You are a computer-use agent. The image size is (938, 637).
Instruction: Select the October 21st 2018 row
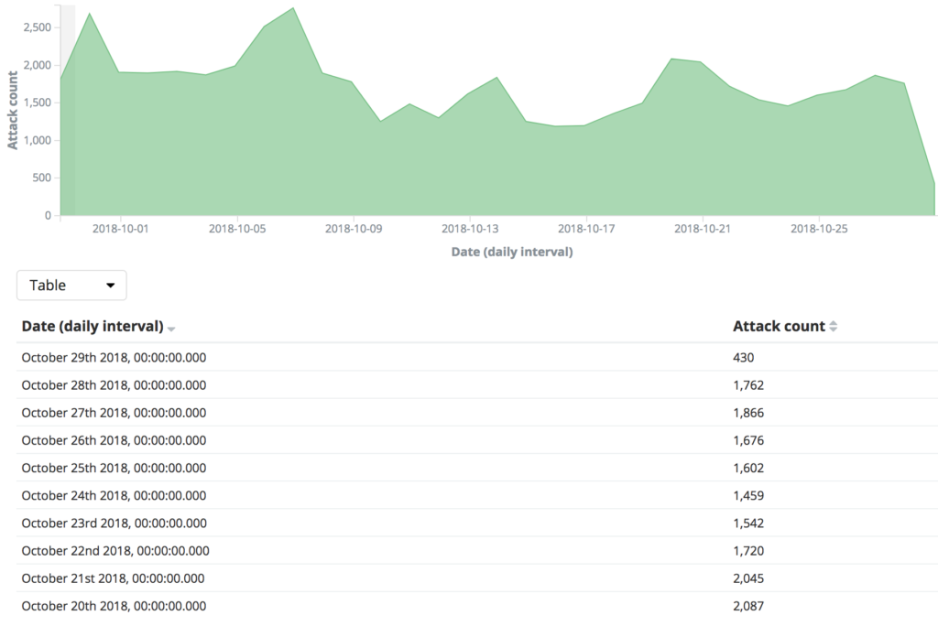[x=477, y=578]
